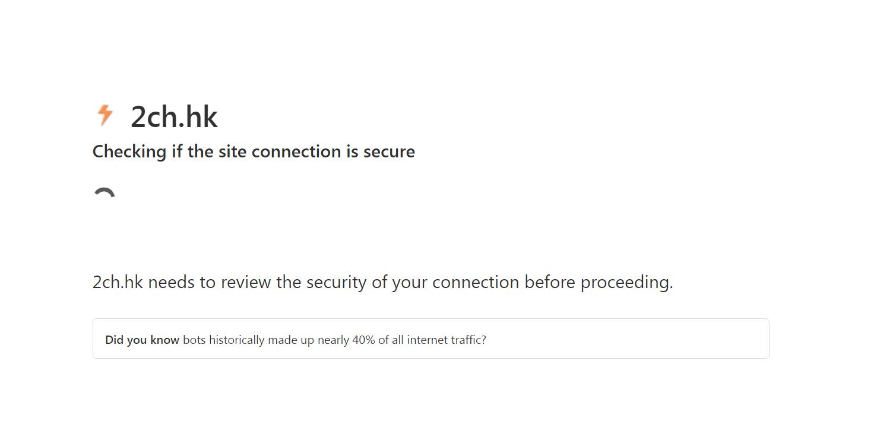The image size is (896, 430).
Task: Click the word 'site' in the bold subheading
Action: pos(233,151)
